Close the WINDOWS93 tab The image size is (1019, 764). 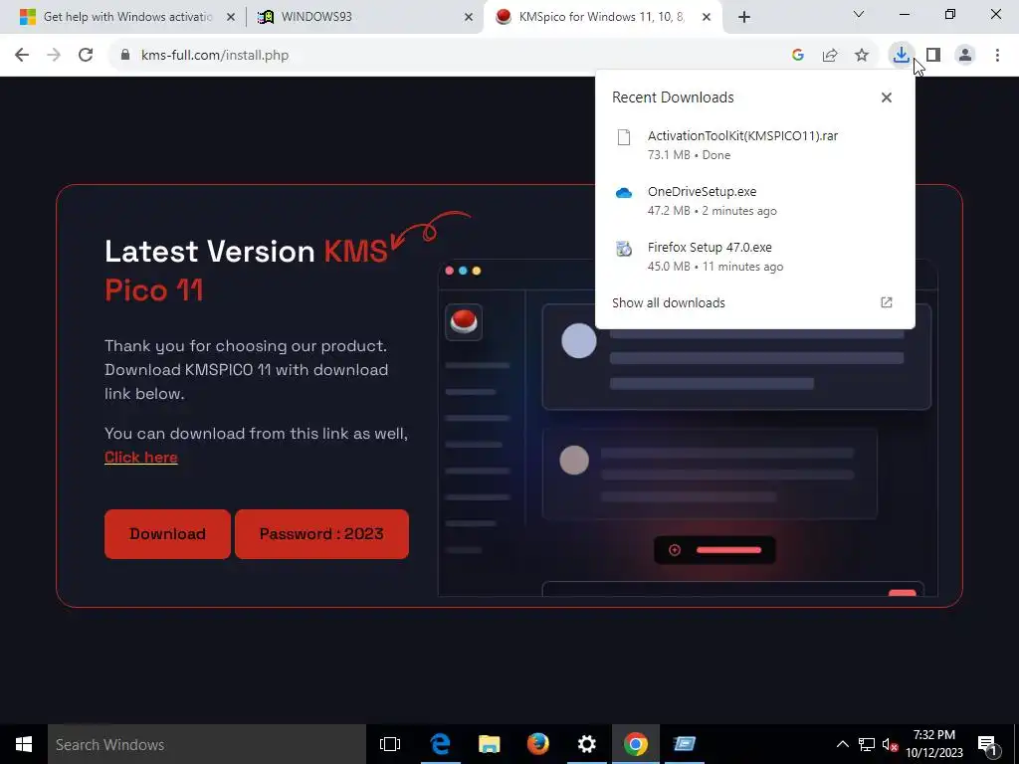(x=469, y=17)
